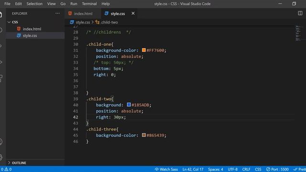Image resolution: width=306 pixels, height=172 pixels.
Task: Click the text "right: 0;"
Action: (105, 75)
